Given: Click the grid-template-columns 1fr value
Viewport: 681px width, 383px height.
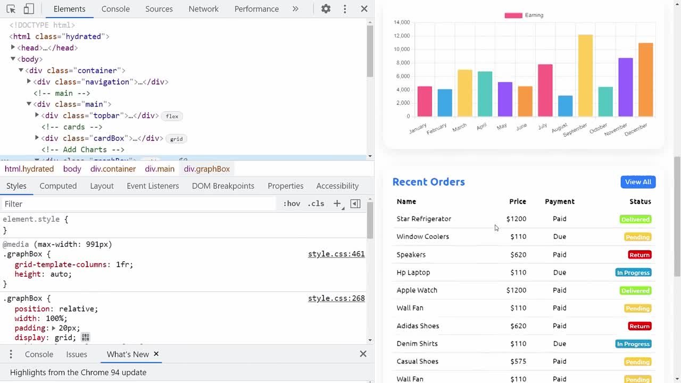Looking at the screenshot, I should [x=123, y=264].
